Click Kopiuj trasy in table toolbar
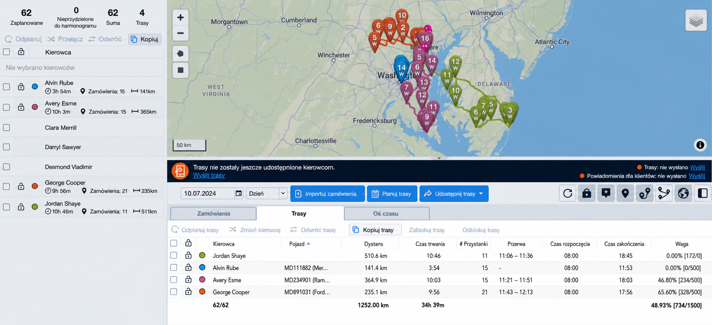Screen dimensions: 712x325 coord(375,230)
